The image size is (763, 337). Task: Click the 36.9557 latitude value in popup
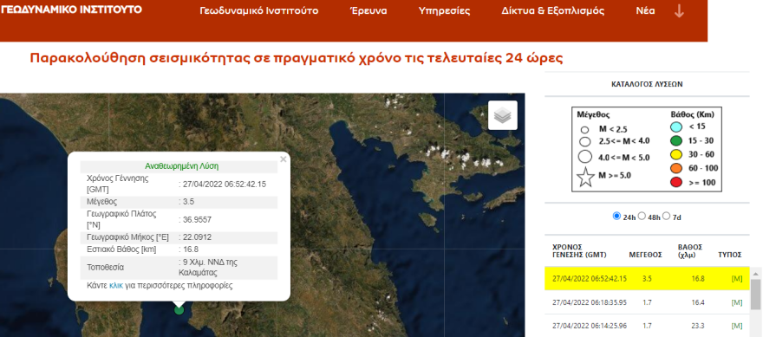[197, 220]
